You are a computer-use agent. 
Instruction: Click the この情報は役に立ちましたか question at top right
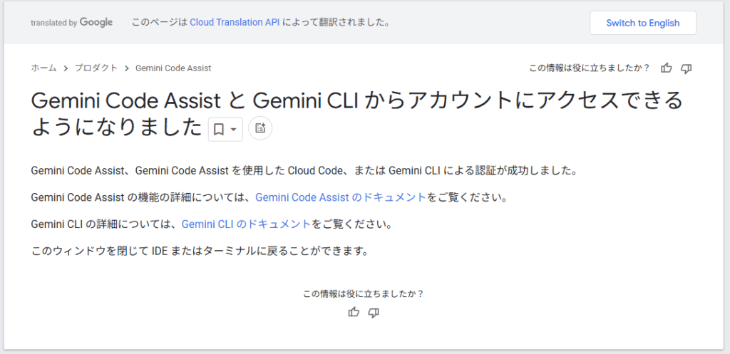point(589,68)
